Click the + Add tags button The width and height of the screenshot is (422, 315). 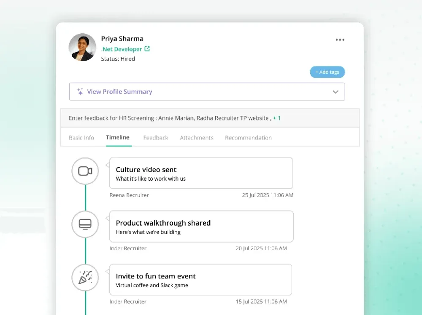coord(327,72)
